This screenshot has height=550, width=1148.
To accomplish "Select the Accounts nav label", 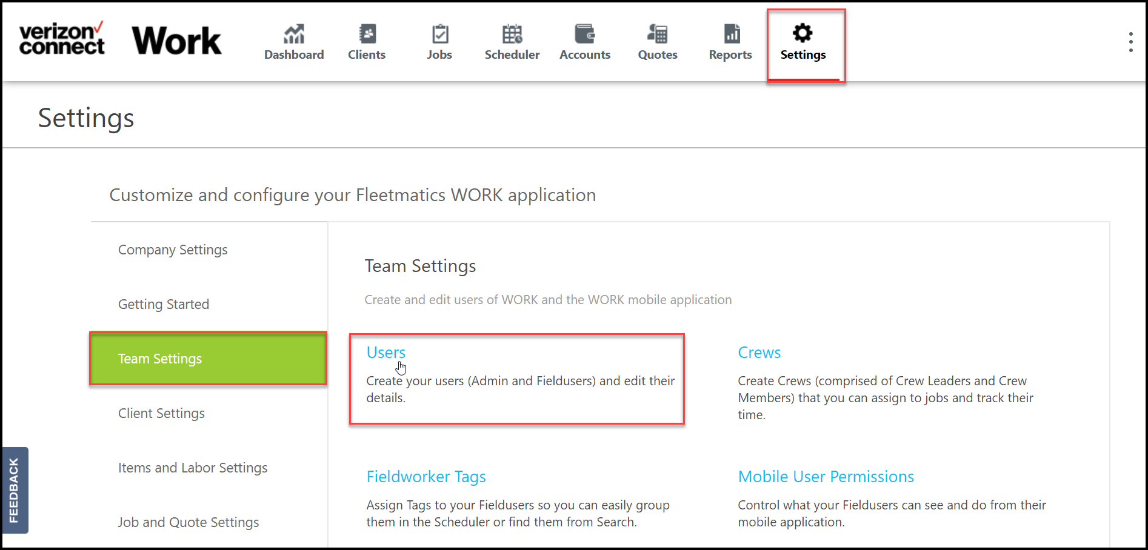I will coord(585,55).
